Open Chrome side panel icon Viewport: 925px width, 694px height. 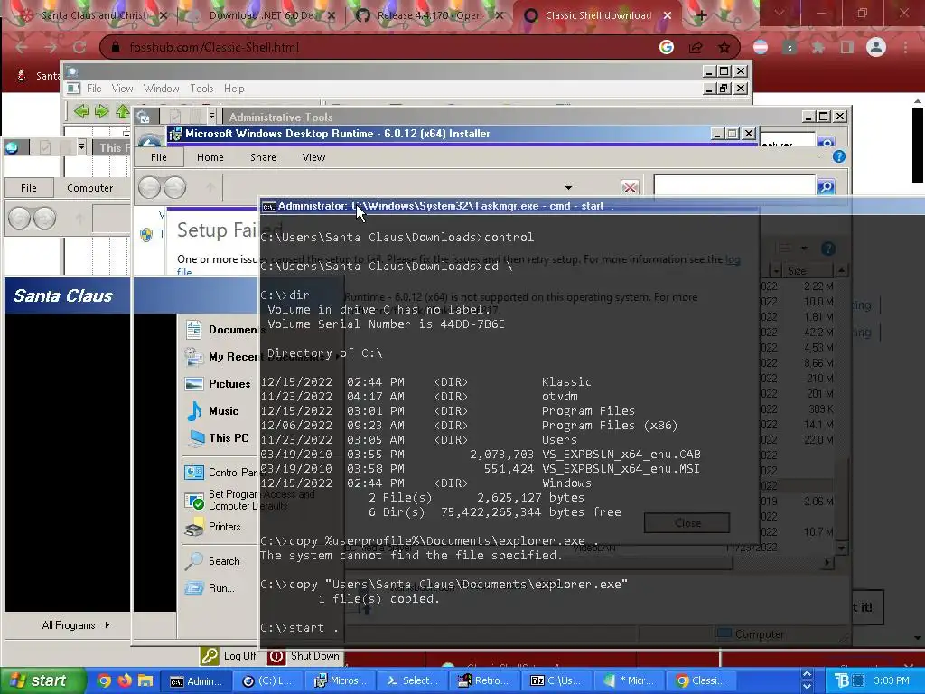[x=846, y=47]
